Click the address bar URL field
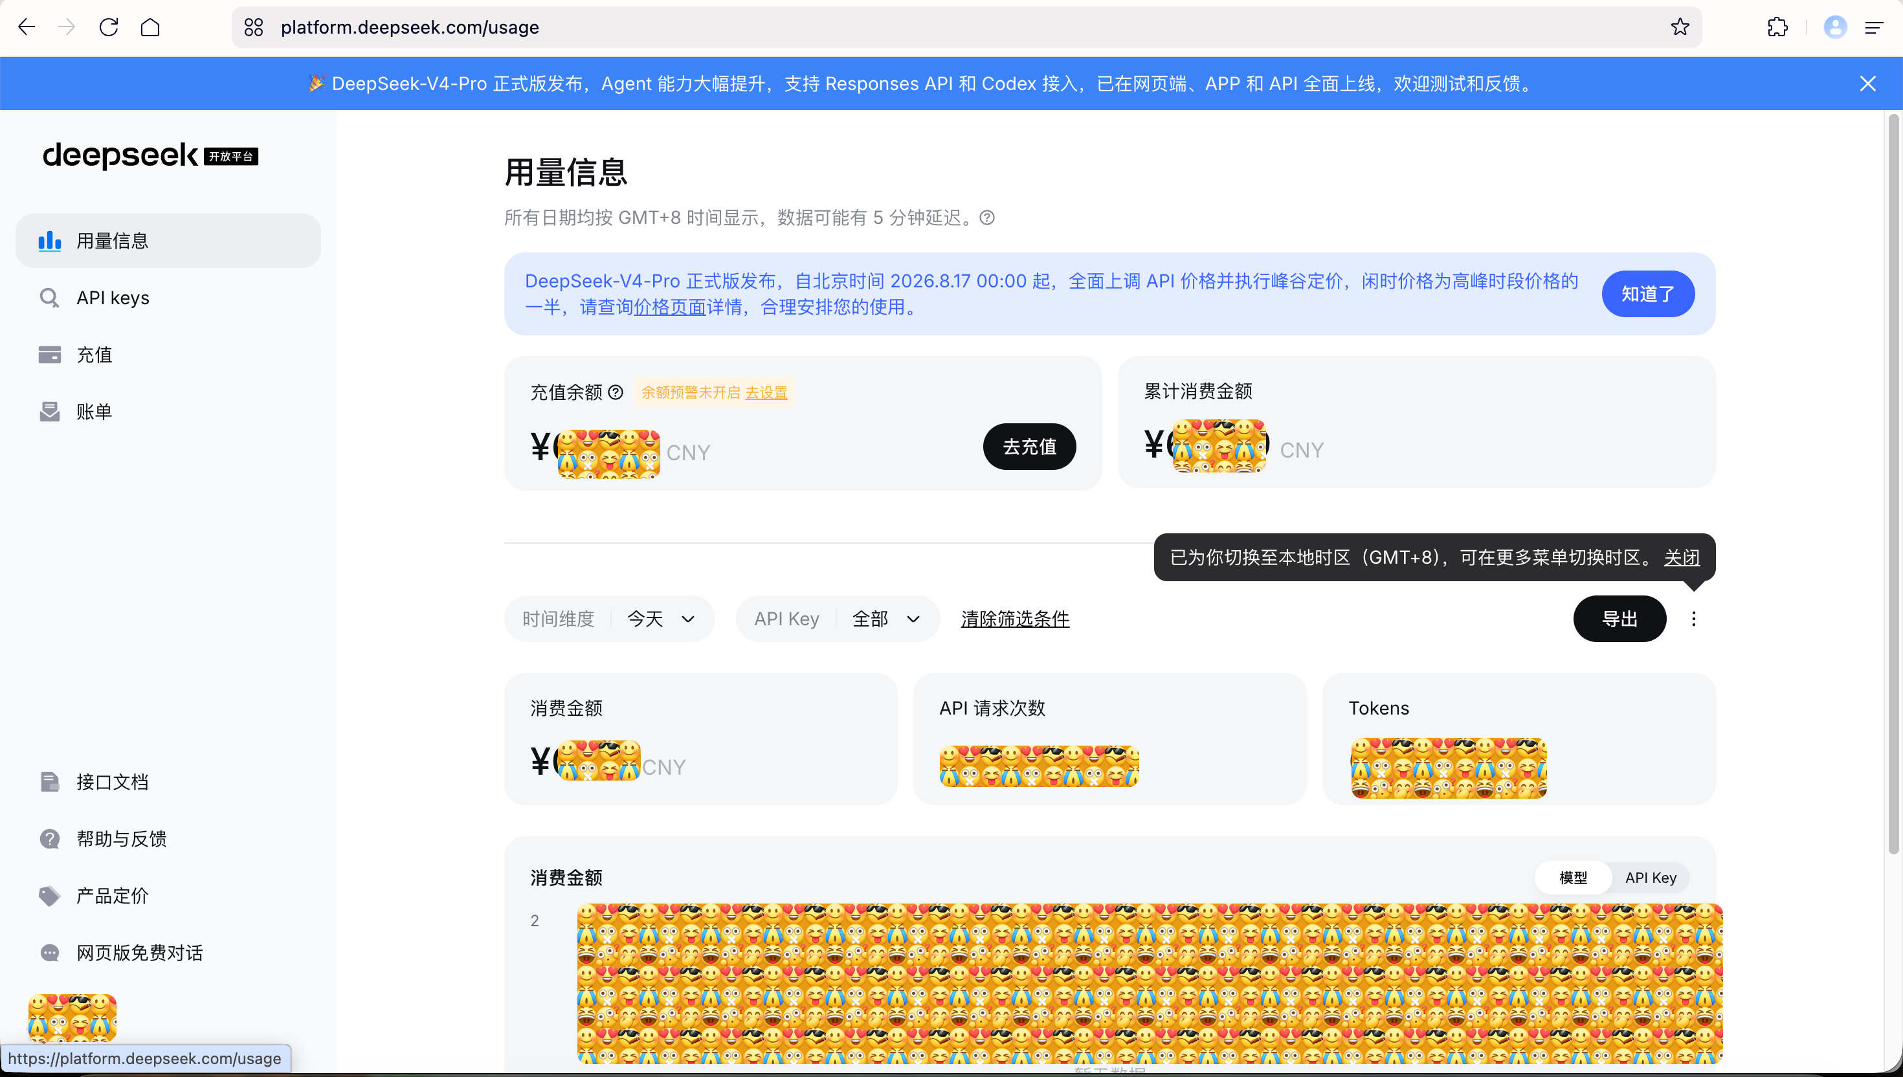The image size is (1903, 1077). pos(966,27)
